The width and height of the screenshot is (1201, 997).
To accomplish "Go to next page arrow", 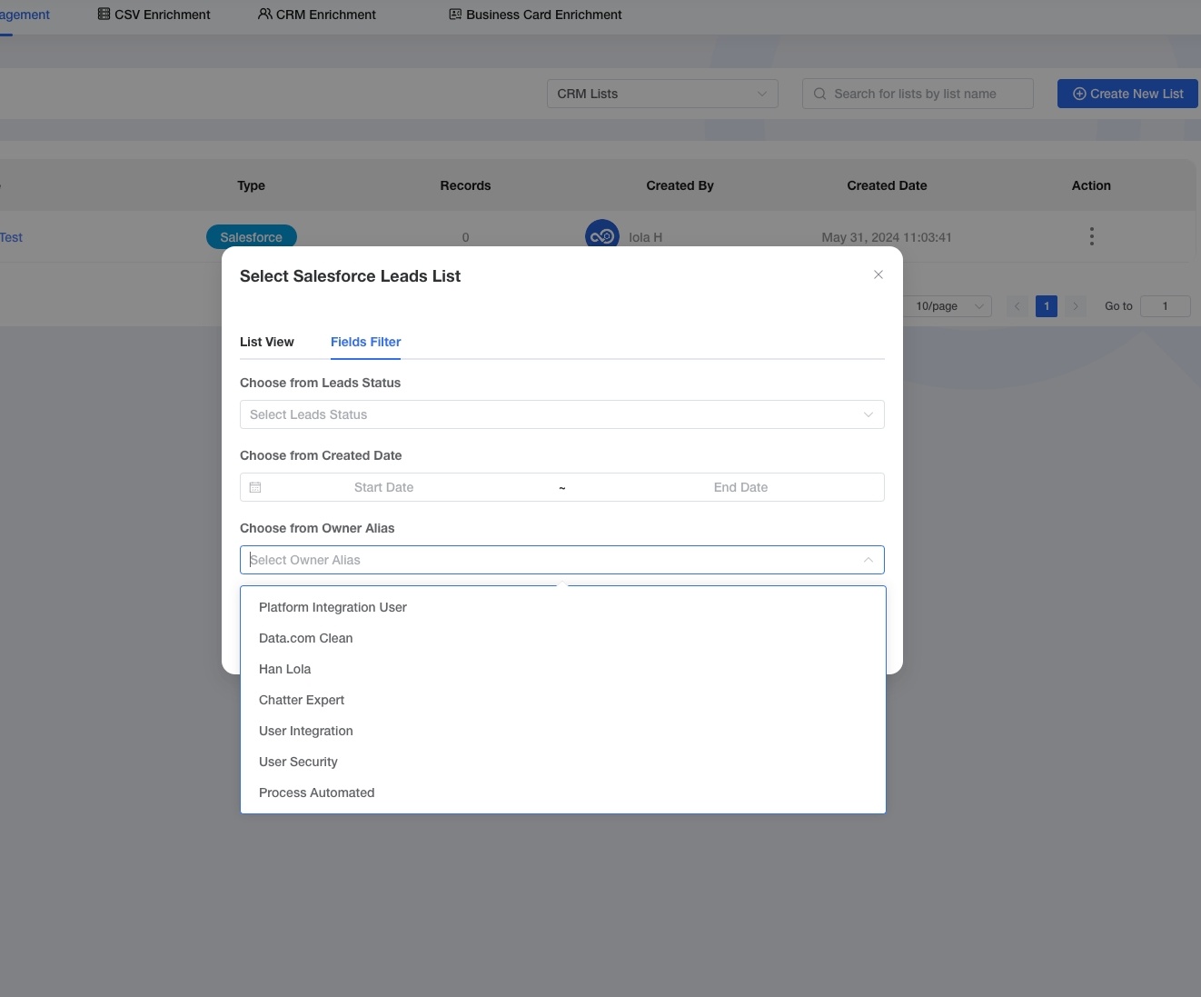I will [1076, 306].
